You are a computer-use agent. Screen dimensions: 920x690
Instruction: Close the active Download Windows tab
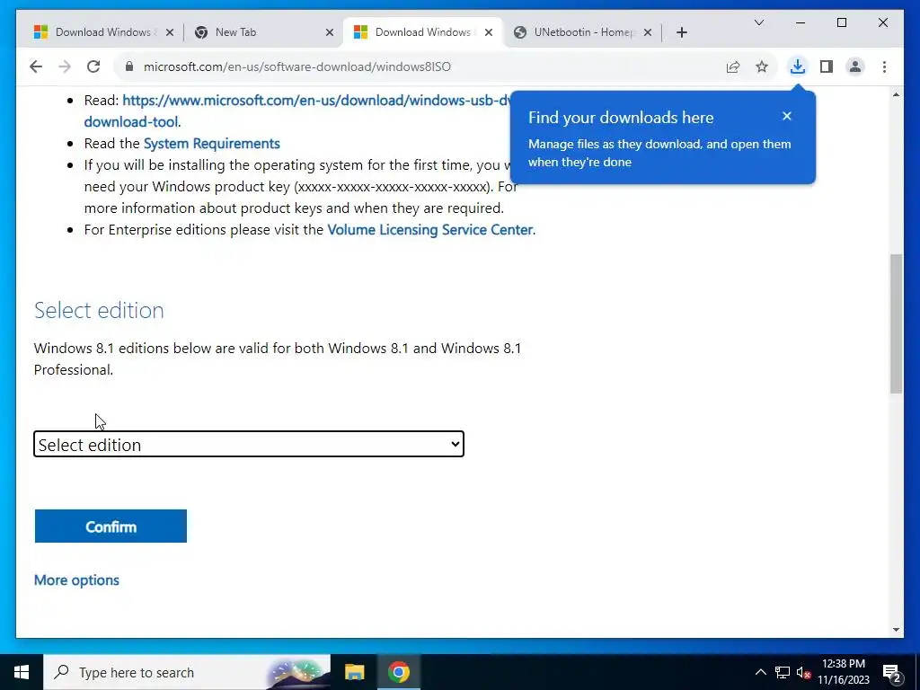489,32
